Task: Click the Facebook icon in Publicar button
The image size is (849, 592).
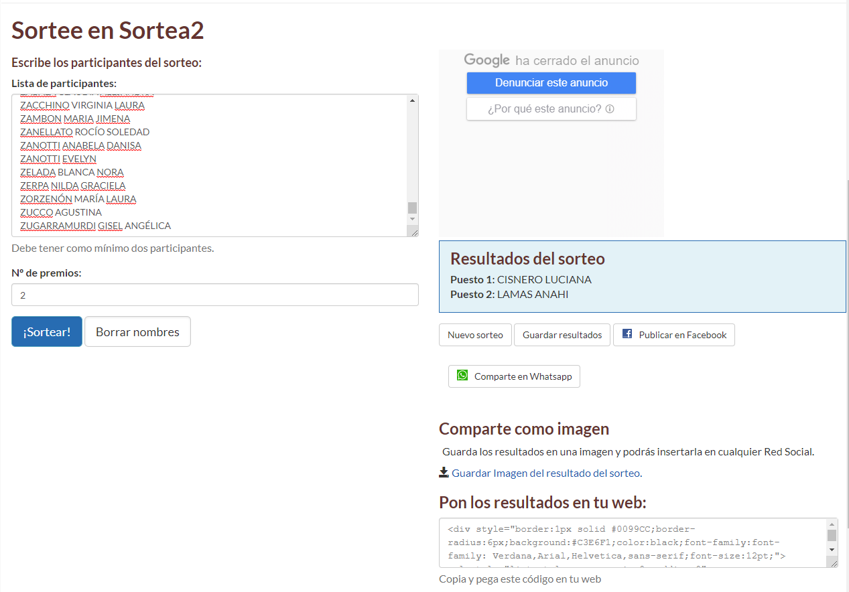Action: pyautogui.click(x=627, y=334)
